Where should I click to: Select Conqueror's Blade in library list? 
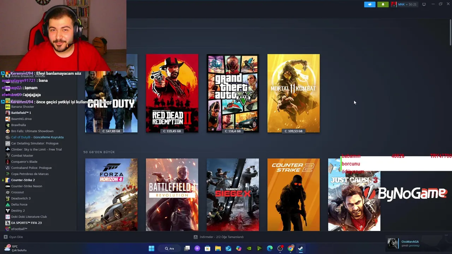pos(24,162)
